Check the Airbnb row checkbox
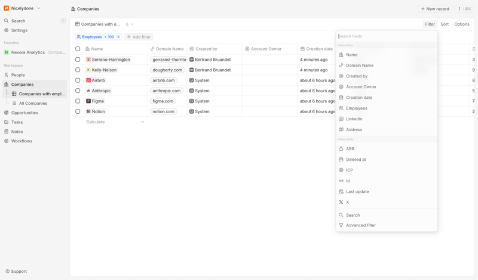This screenshot has width=478, height=280. click(x=78, y=80)
